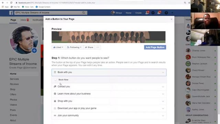Open the Liked dropdown in preview

58,47
